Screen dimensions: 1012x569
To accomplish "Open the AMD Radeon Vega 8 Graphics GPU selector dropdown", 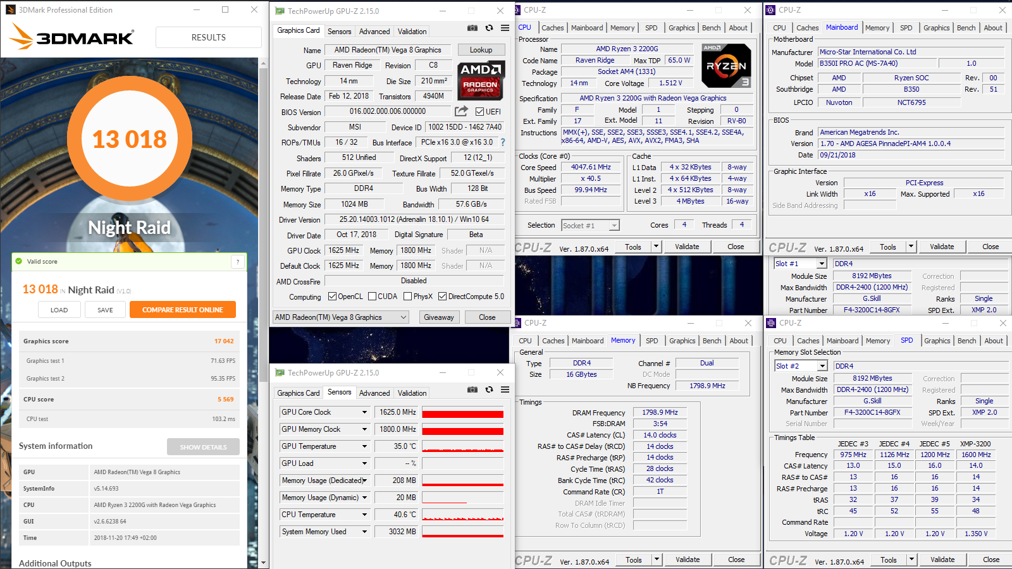I will coord(341,317).
